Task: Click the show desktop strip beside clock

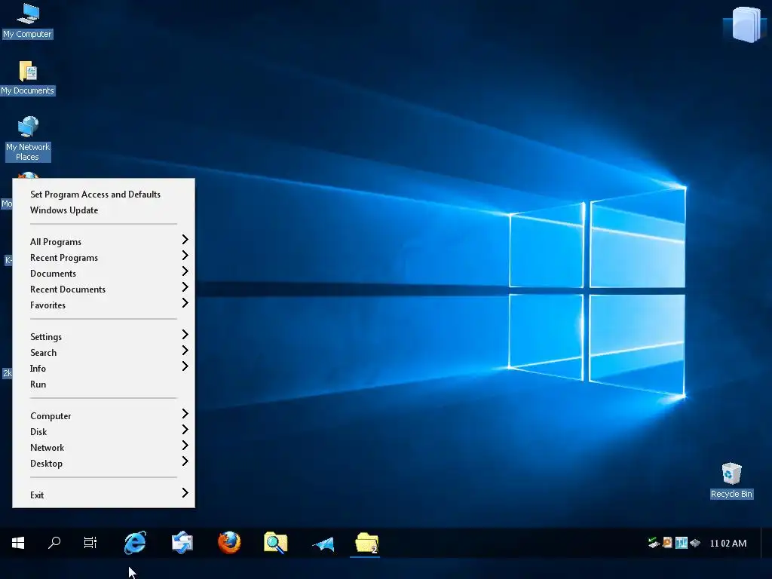Action: 766,543
